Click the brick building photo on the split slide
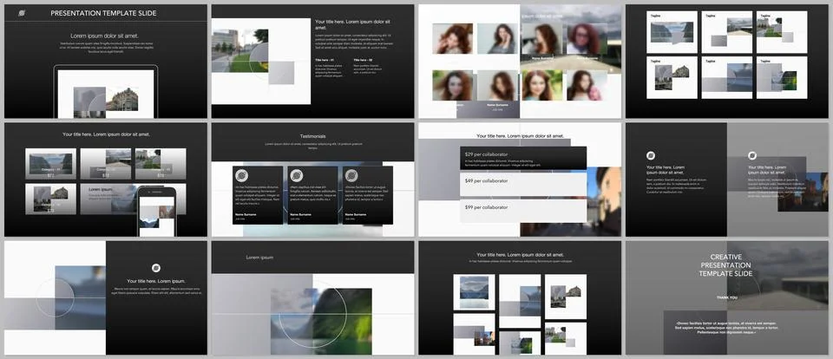Screen dimensions: 833x359 coord(803,192)
